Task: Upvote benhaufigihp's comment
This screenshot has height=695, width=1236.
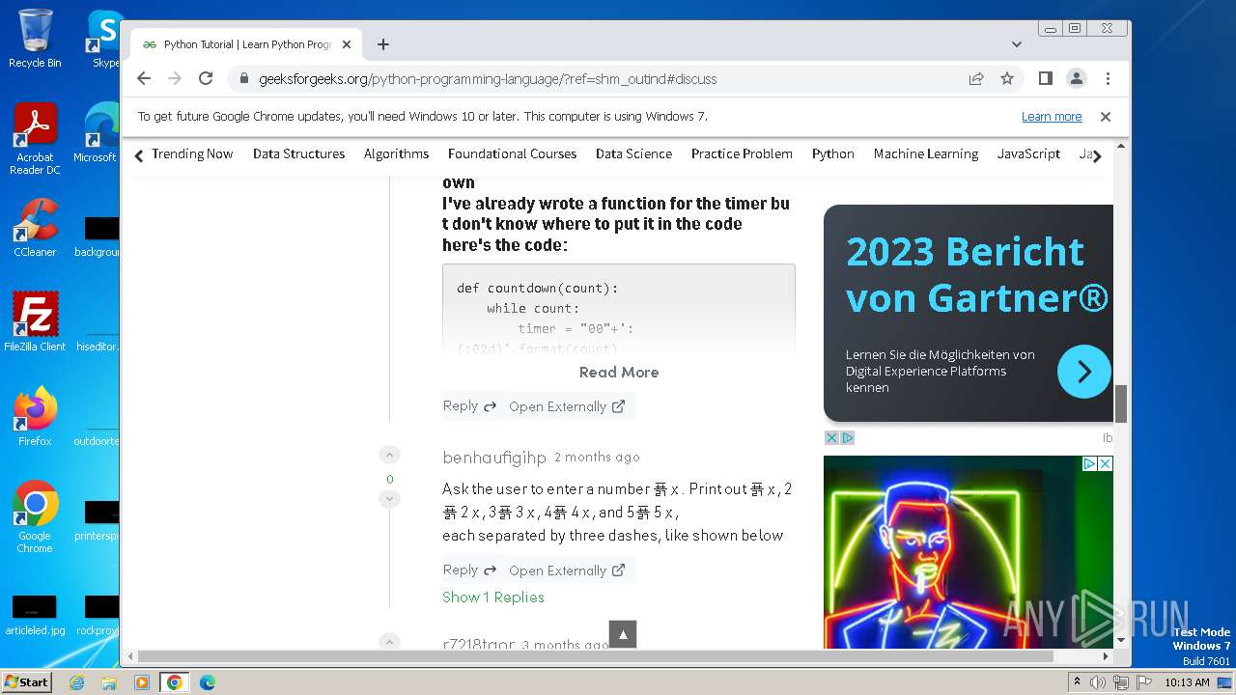Action: pos(389,456)
